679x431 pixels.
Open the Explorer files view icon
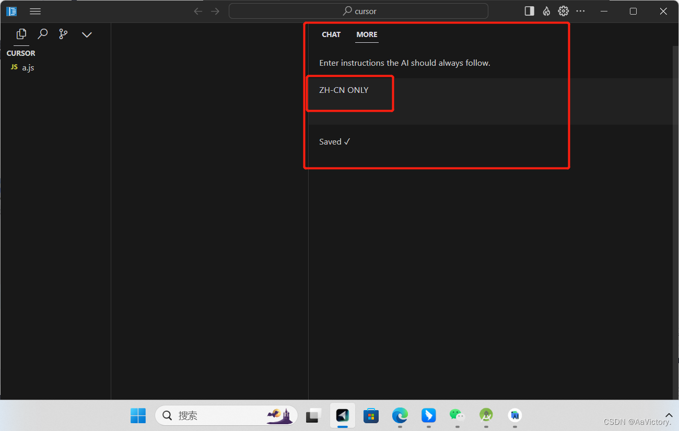(x=21, y=34)
